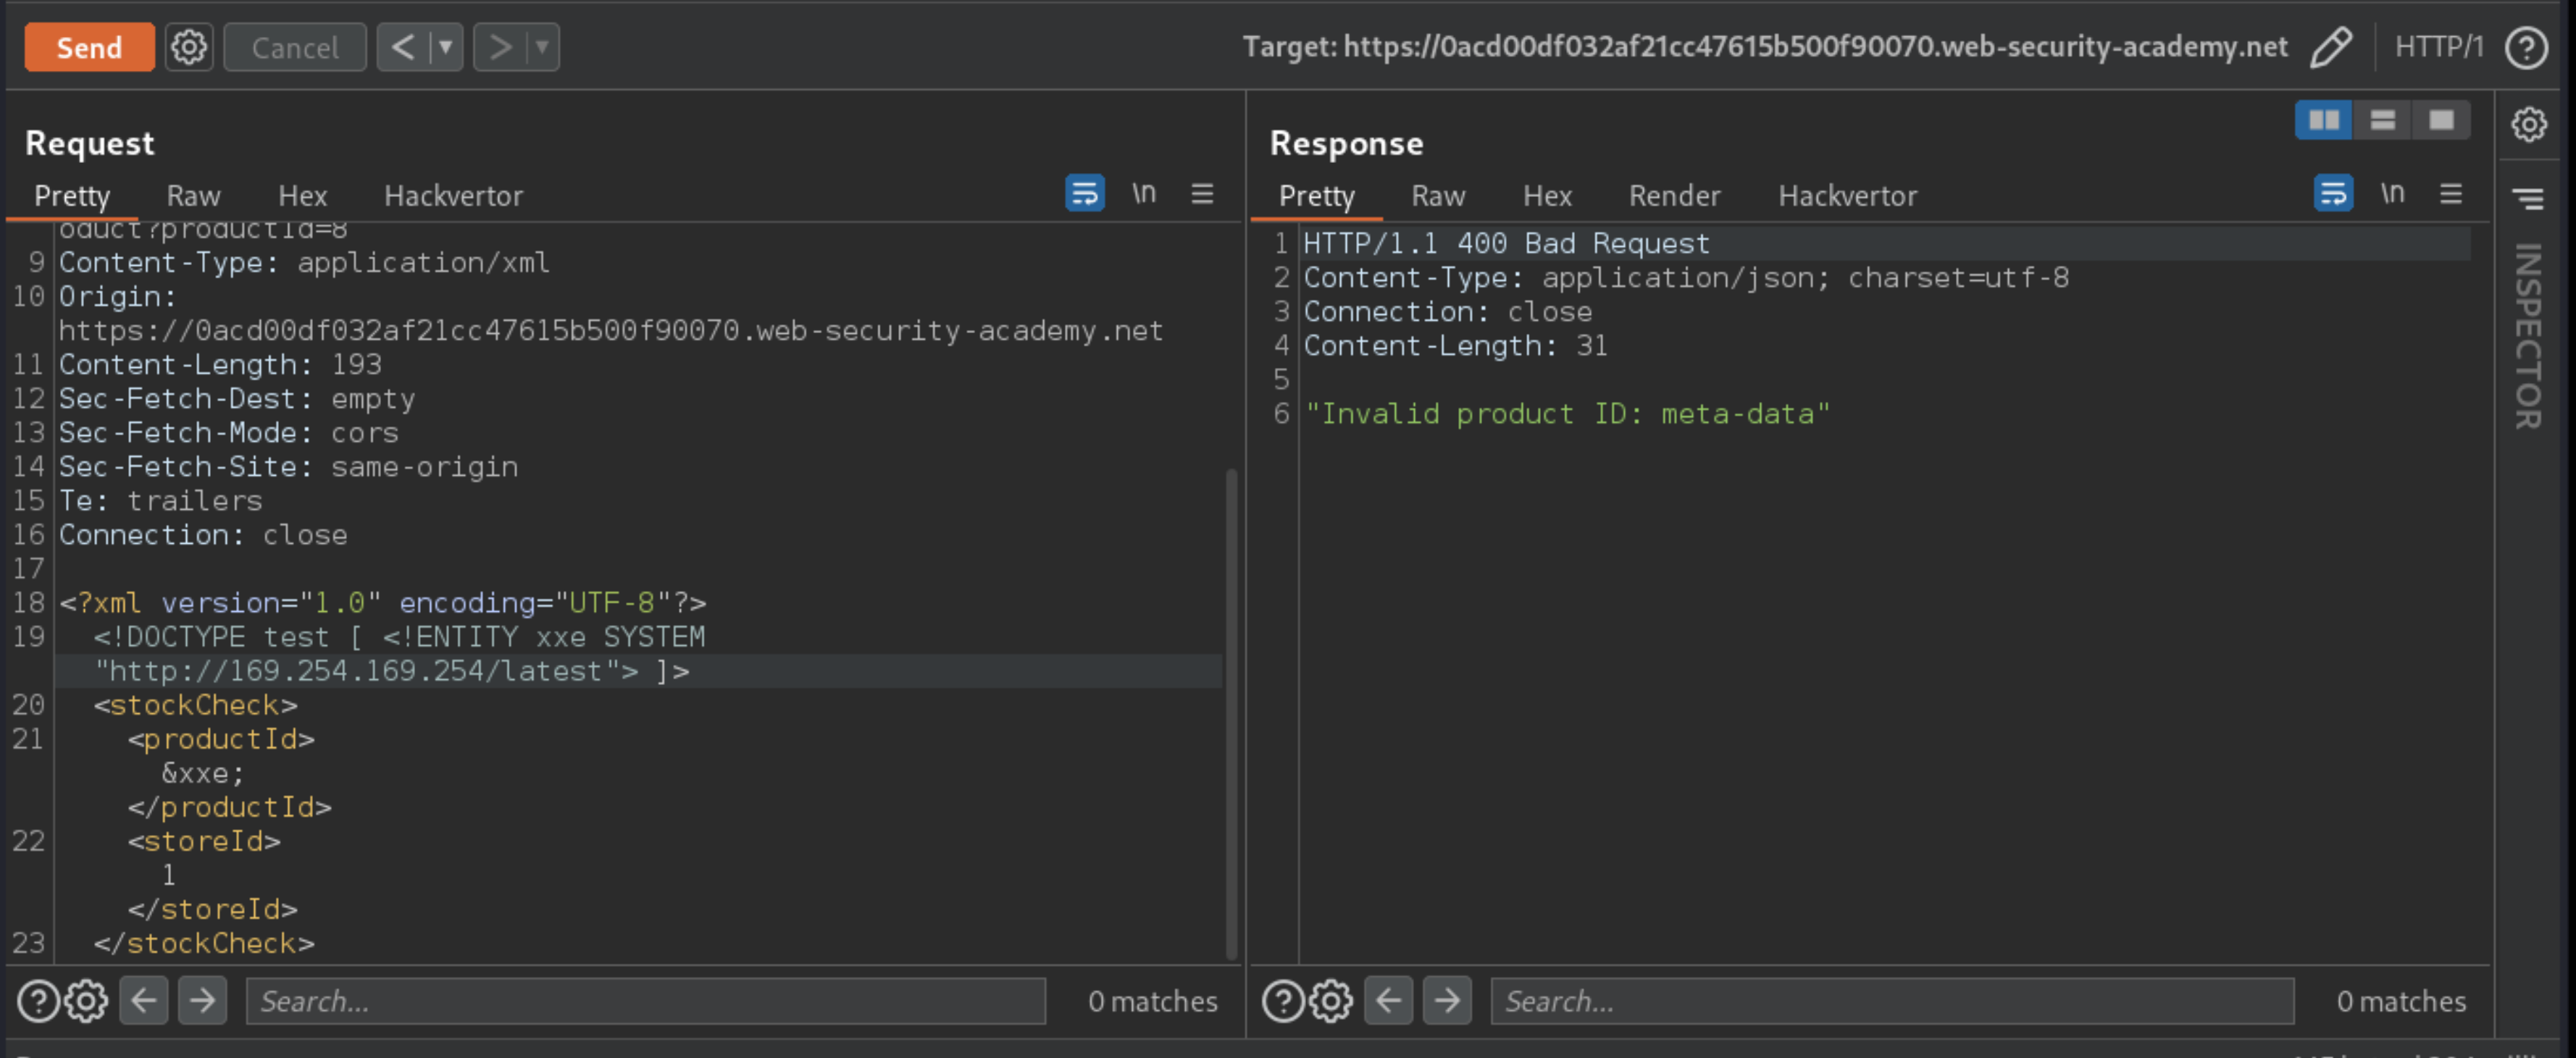The height and width of the screenshot is (1058, 2576).
Task: Switch Response to Render tab
Action: coord(1674,196)
